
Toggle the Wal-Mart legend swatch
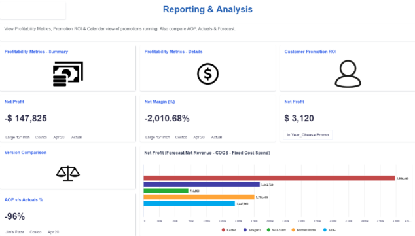point(268,230)
